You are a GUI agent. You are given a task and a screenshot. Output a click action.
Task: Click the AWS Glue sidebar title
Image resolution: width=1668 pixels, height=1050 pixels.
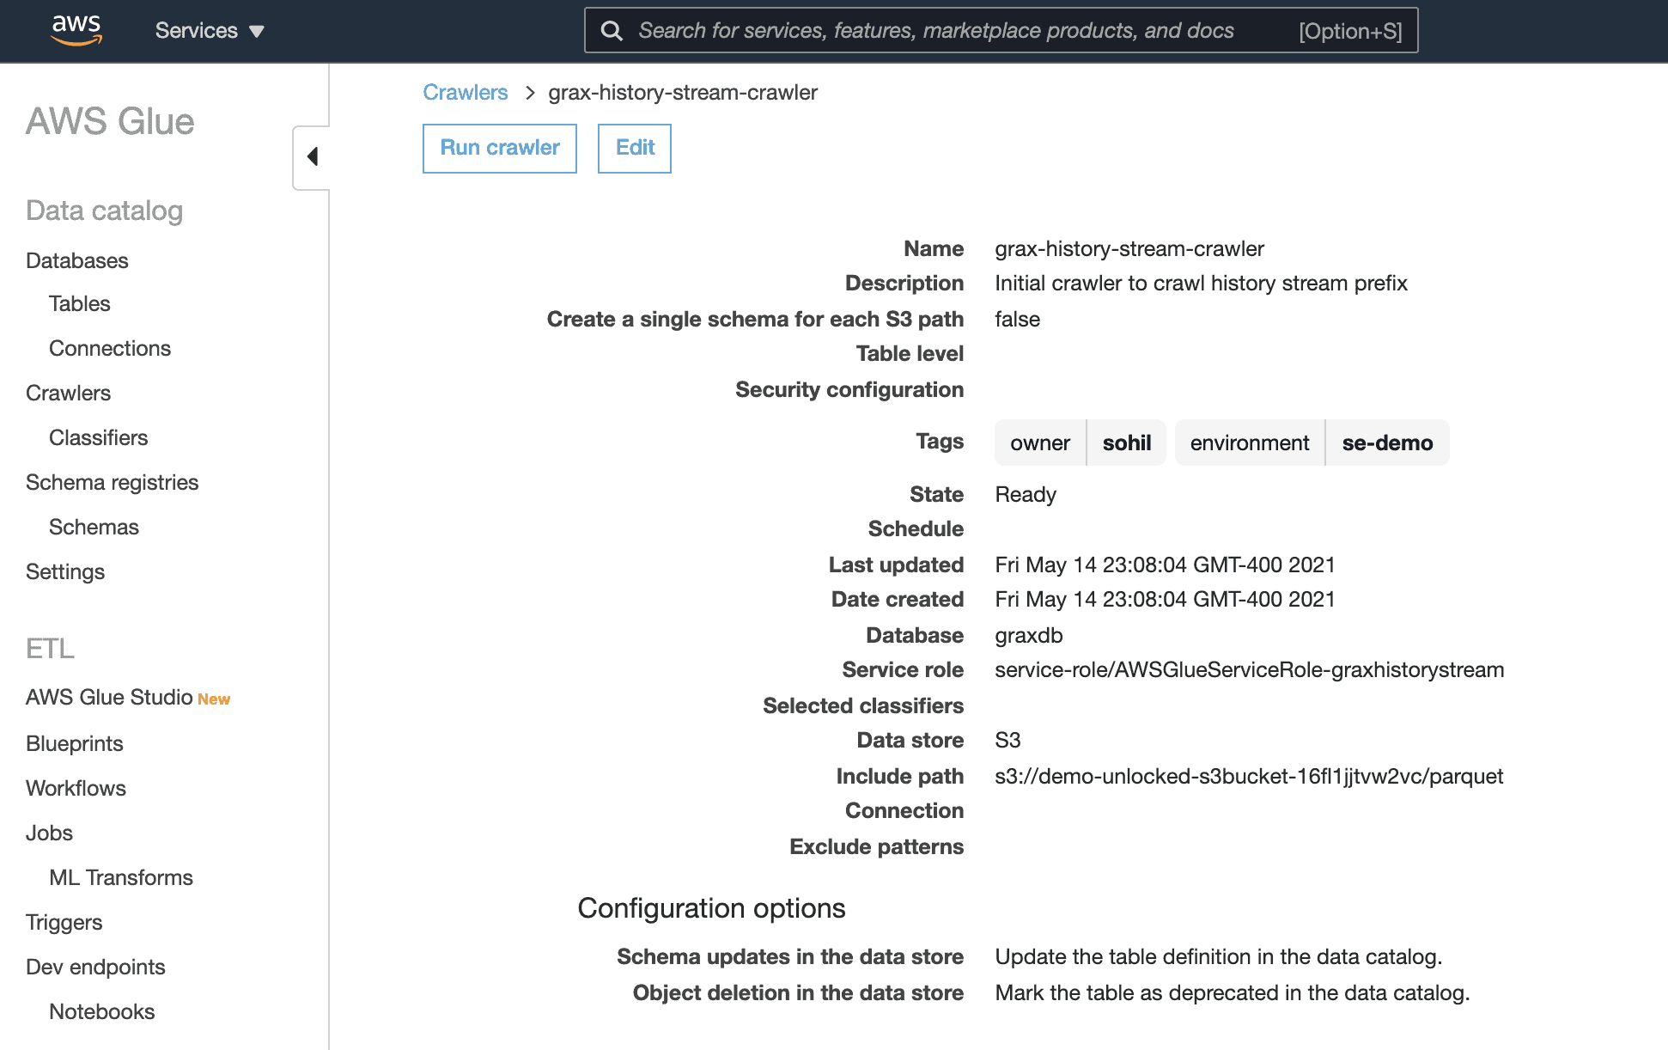(110, 121)
